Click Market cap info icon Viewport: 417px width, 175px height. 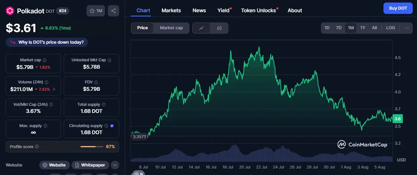click(x=44, y=60)
